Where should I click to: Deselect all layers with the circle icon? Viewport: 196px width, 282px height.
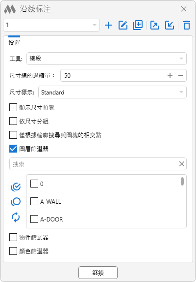pos(16,202)
